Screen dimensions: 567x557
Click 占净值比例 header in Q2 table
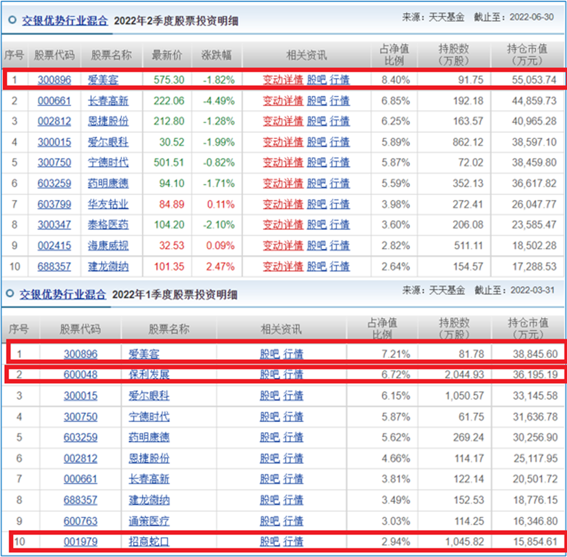[394, 54]
